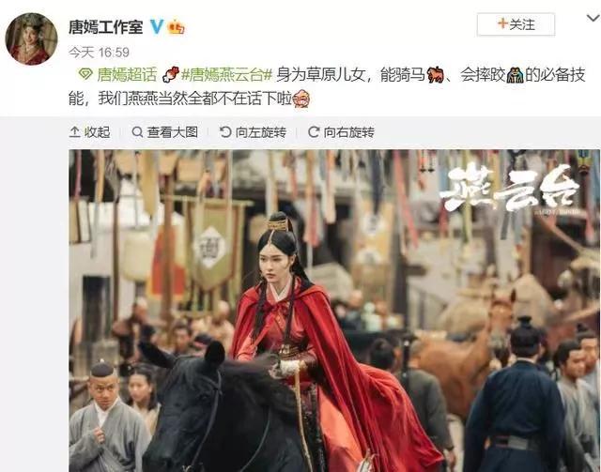601x472 pixels.
Task: Click the wrestling emoji after 会摔跤
Action: click(515, 75)
